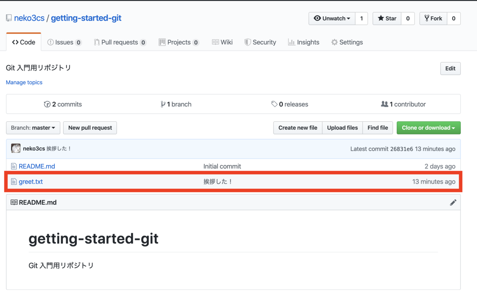View the 1 branch list
477x301 pixels.
coord(176,104)
